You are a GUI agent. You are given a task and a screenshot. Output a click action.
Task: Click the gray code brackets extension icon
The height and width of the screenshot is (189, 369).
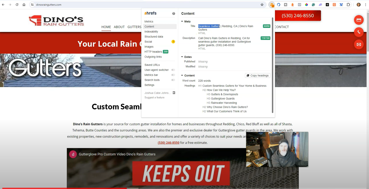(299, 5)
